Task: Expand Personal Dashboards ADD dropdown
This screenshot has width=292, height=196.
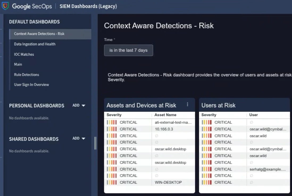Action: coord(79,105)
